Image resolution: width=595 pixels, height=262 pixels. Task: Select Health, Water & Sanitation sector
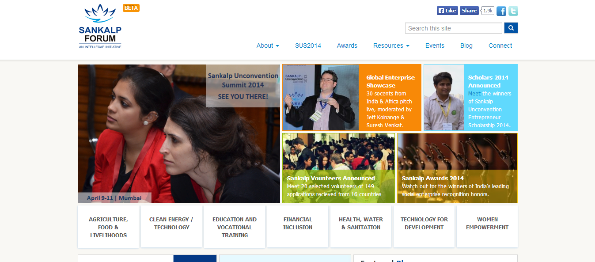(361, 227)
